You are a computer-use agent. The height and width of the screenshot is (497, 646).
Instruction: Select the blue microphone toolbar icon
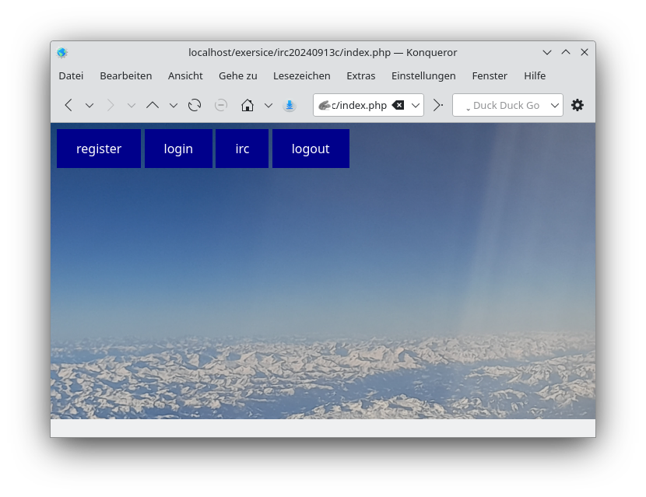[289, 105]
